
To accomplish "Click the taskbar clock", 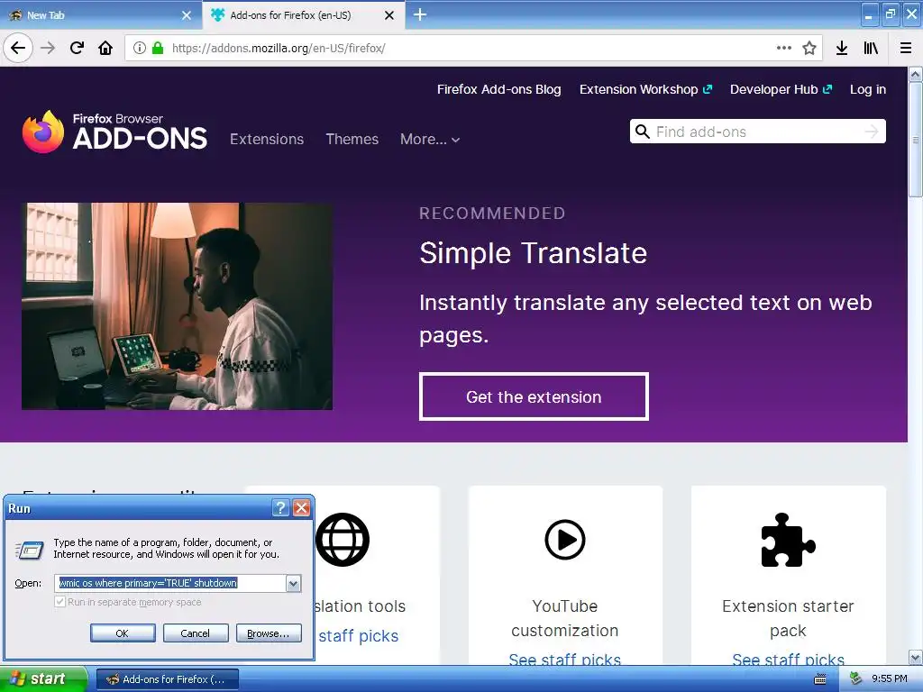I will 890,679.
